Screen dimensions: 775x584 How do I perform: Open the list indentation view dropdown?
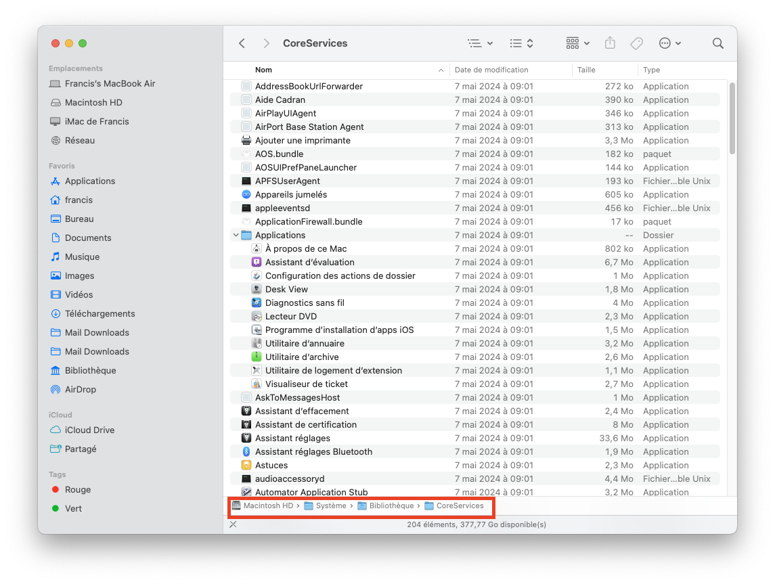(481, 43)
